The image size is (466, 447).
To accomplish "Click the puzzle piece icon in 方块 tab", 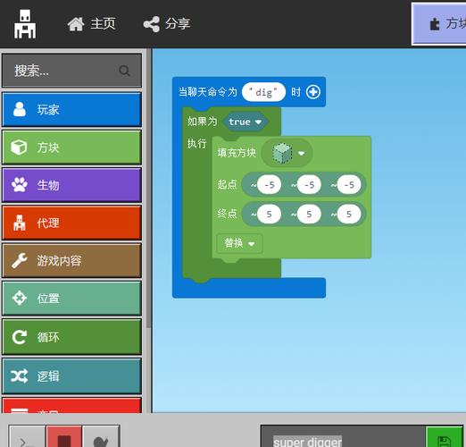I will coord(435,24).
